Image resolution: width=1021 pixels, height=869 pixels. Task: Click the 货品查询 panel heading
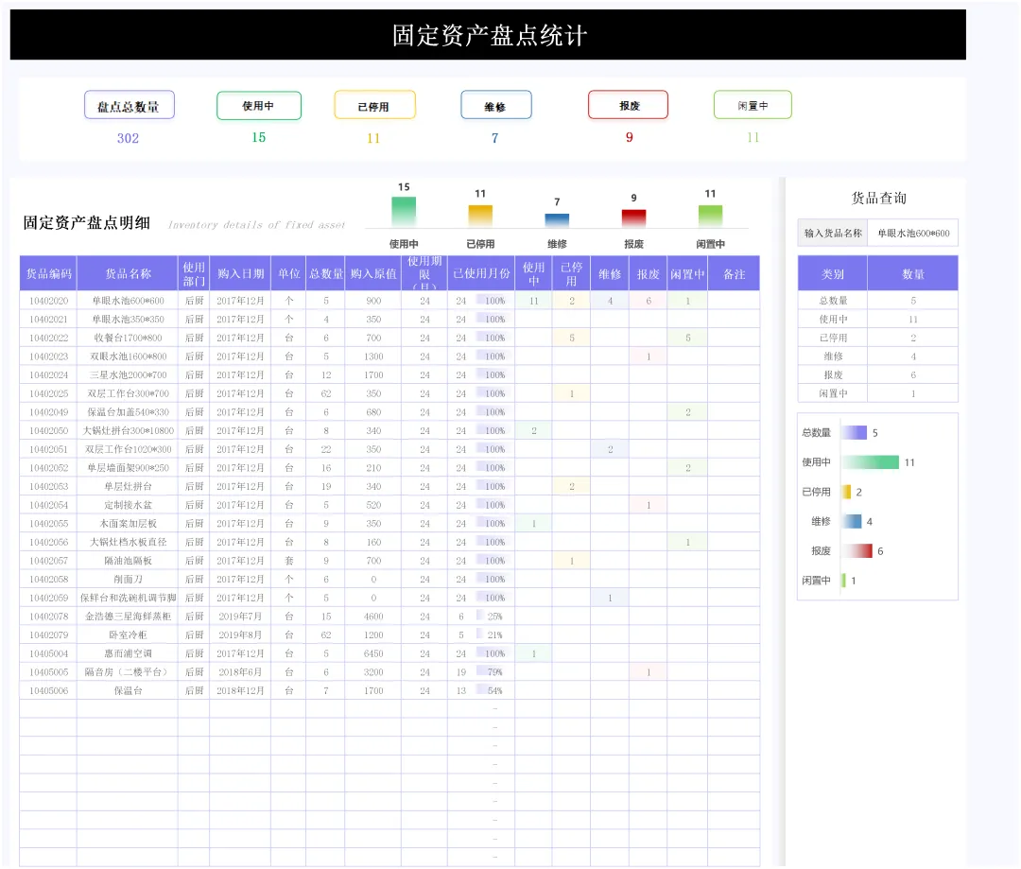878,198
